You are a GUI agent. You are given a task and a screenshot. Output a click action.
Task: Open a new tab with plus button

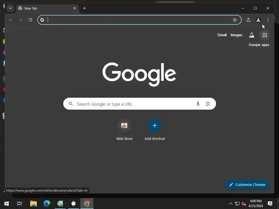(84, 8)
